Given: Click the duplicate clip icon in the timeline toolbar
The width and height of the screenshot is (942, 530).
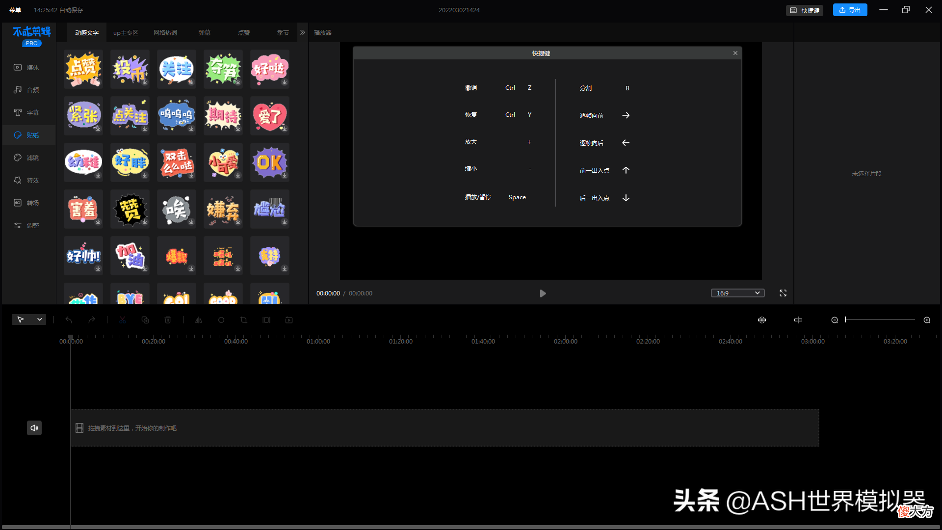Looking at the screenshot, I should pyautogui.click(x=145, y=320).
